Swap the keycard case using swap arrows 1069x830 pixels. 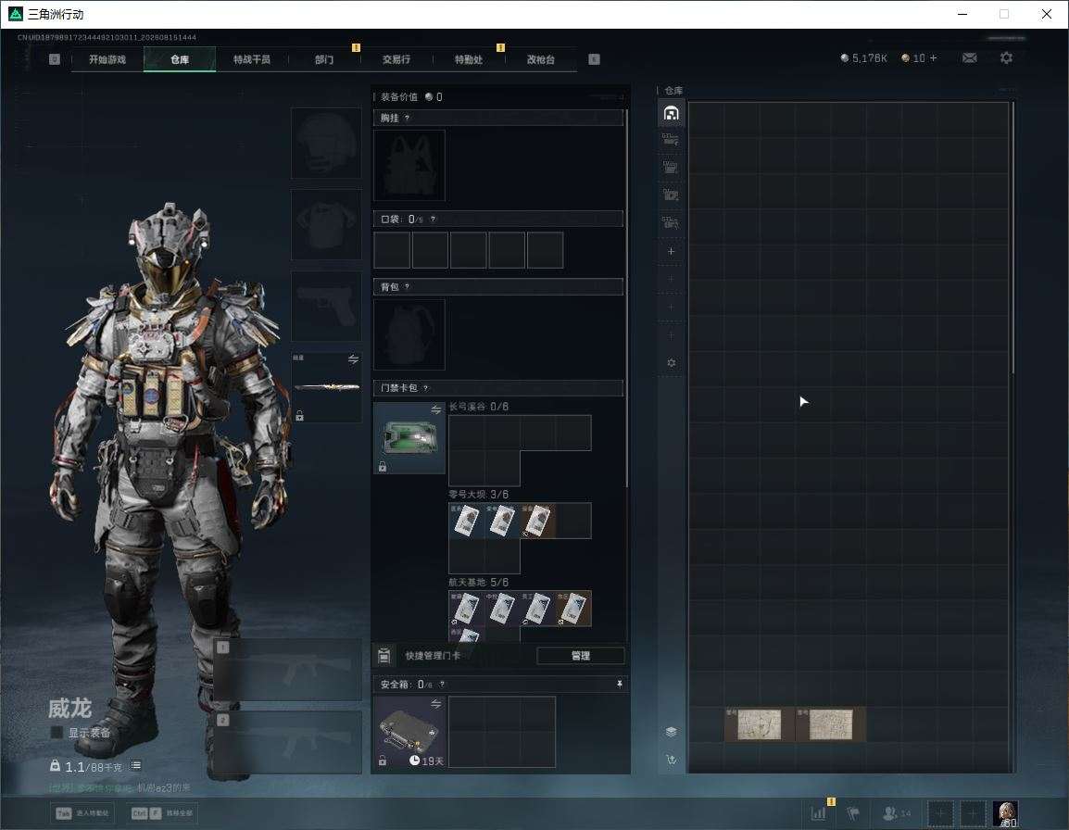(x=435, y=409)
